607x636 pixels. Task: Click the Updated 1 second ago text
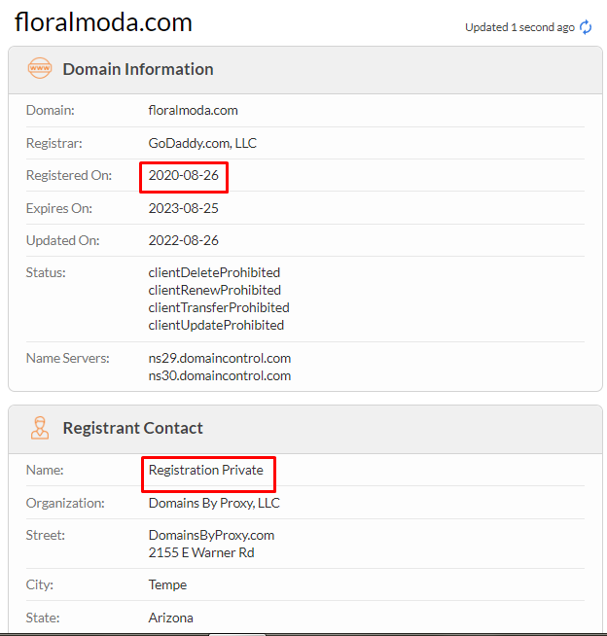pos(519,27)
